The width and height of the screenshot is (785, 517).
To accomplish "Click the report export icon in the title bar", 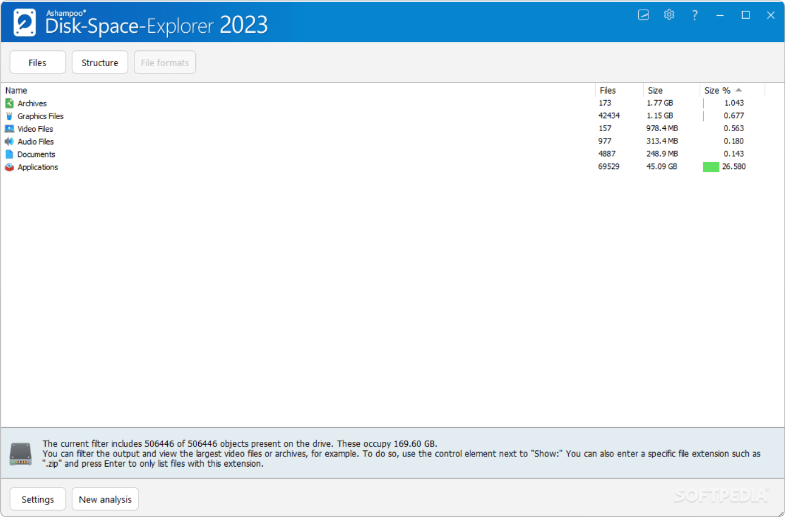I will (643, 15).
